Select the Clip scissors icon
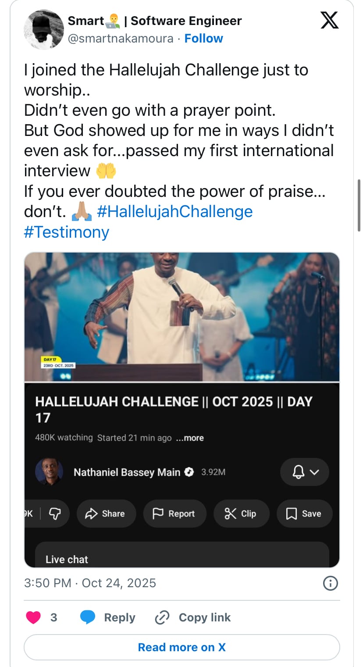Image resolution: width=363 pixels, height=667 pixels. [x=229, y=514]
